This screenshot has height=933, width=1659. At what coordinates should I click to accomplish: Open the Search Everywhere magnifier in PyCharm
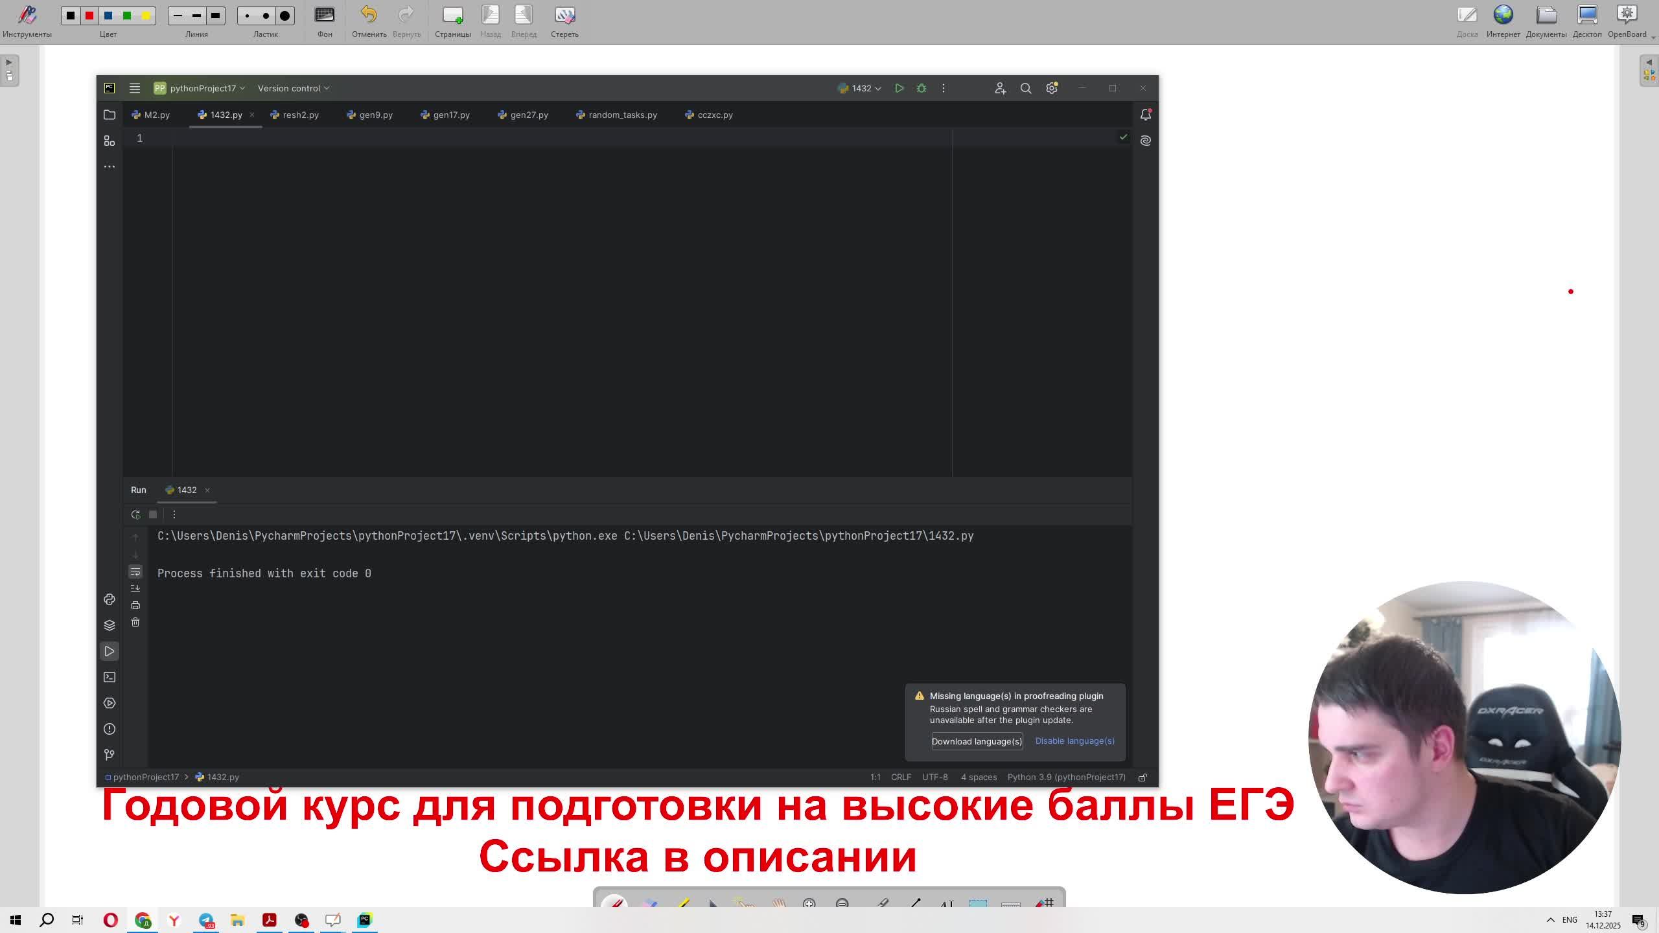[1025, 87]
